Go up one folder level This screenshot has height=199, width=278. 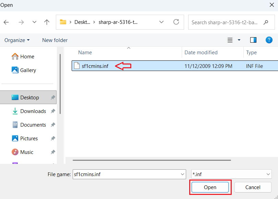coord(47,22)
